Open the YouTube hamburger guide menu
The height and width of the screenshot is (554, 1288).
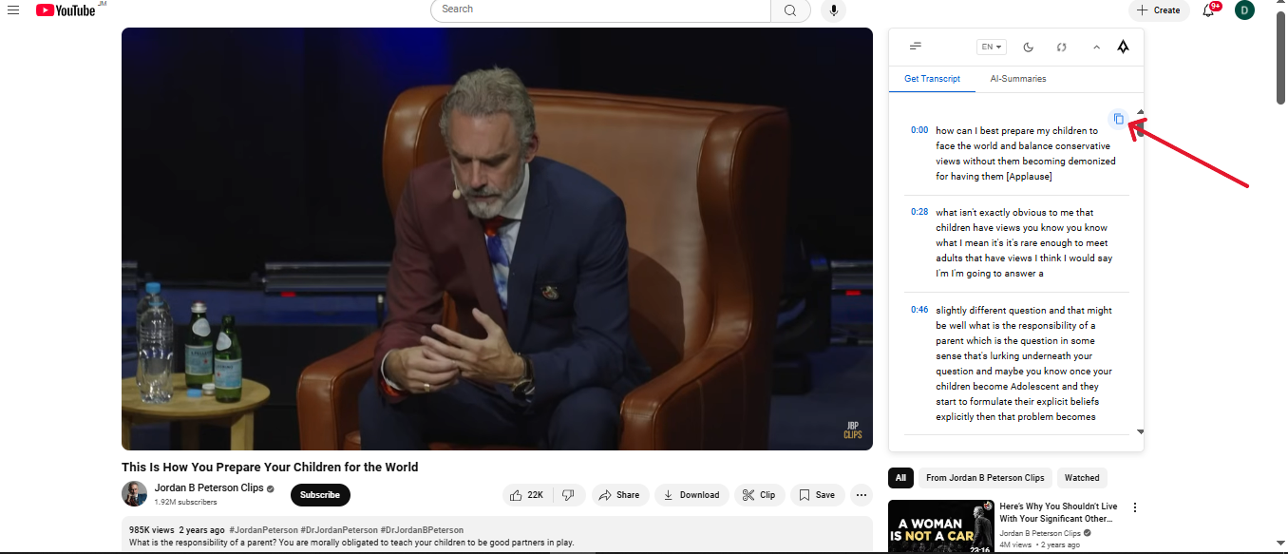(13, 10)
